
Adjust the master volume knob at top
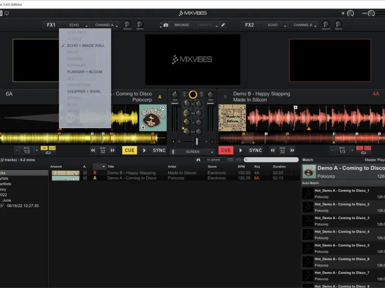[x=371, y=13]
